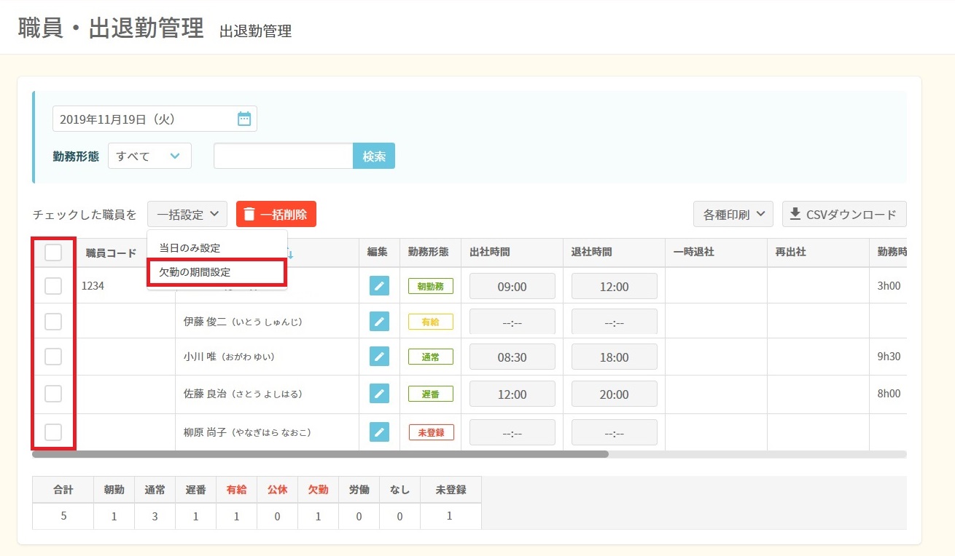
Task: Check the box for employee code 1234
Action: point(53,286)
